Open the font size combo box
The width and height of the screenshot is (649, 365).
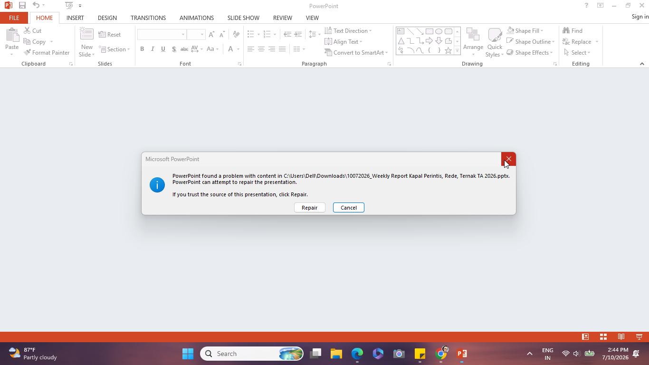(196, 35)
